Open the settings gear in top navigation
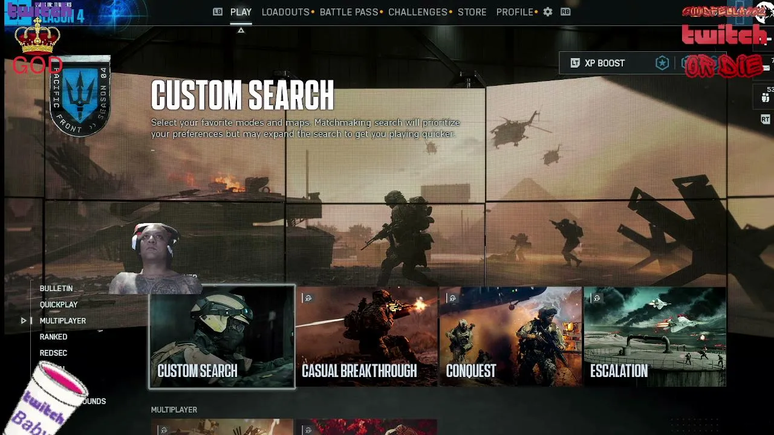774x435 pixels. point(548,12)
